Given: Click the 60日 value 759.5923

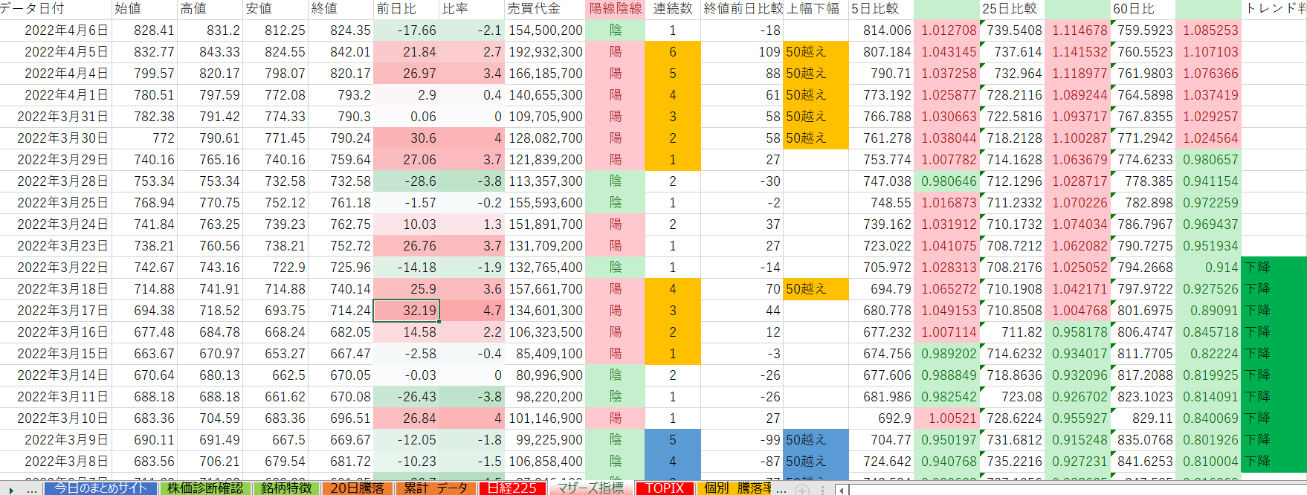Looking at the screenshot, I should (x=1143, y=30).
